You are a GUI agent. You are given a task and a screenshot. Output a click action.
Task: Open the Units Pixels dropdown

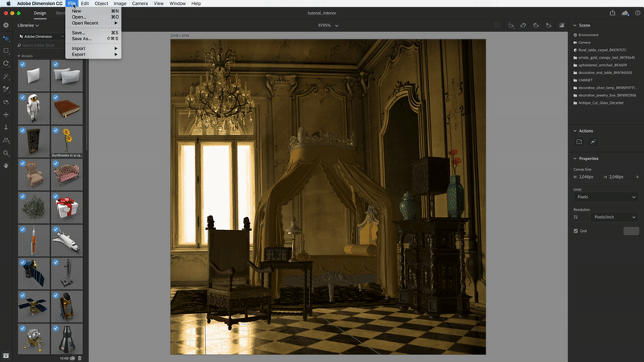[x=605, y=196]
